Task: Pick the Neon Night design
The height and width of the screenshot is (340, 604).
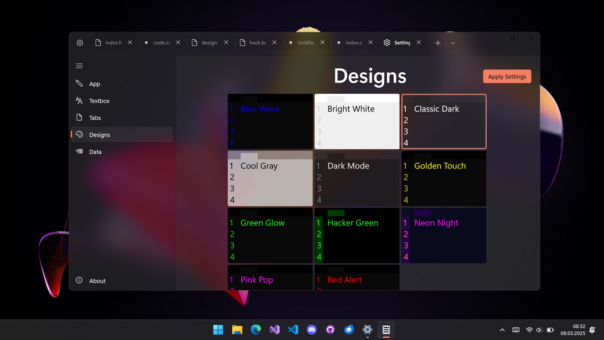Action: 444,235
